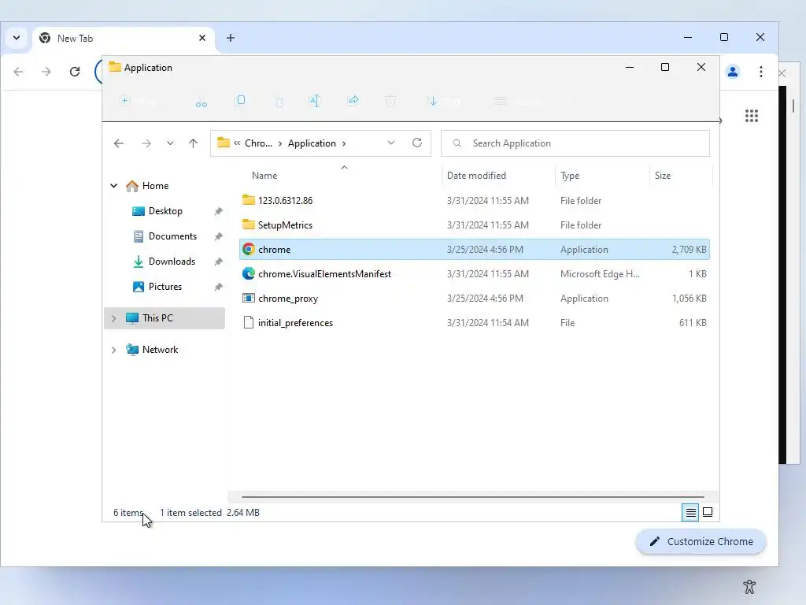Go up one folder level
This screenshot has height=605, width=806.
[194, 143]
